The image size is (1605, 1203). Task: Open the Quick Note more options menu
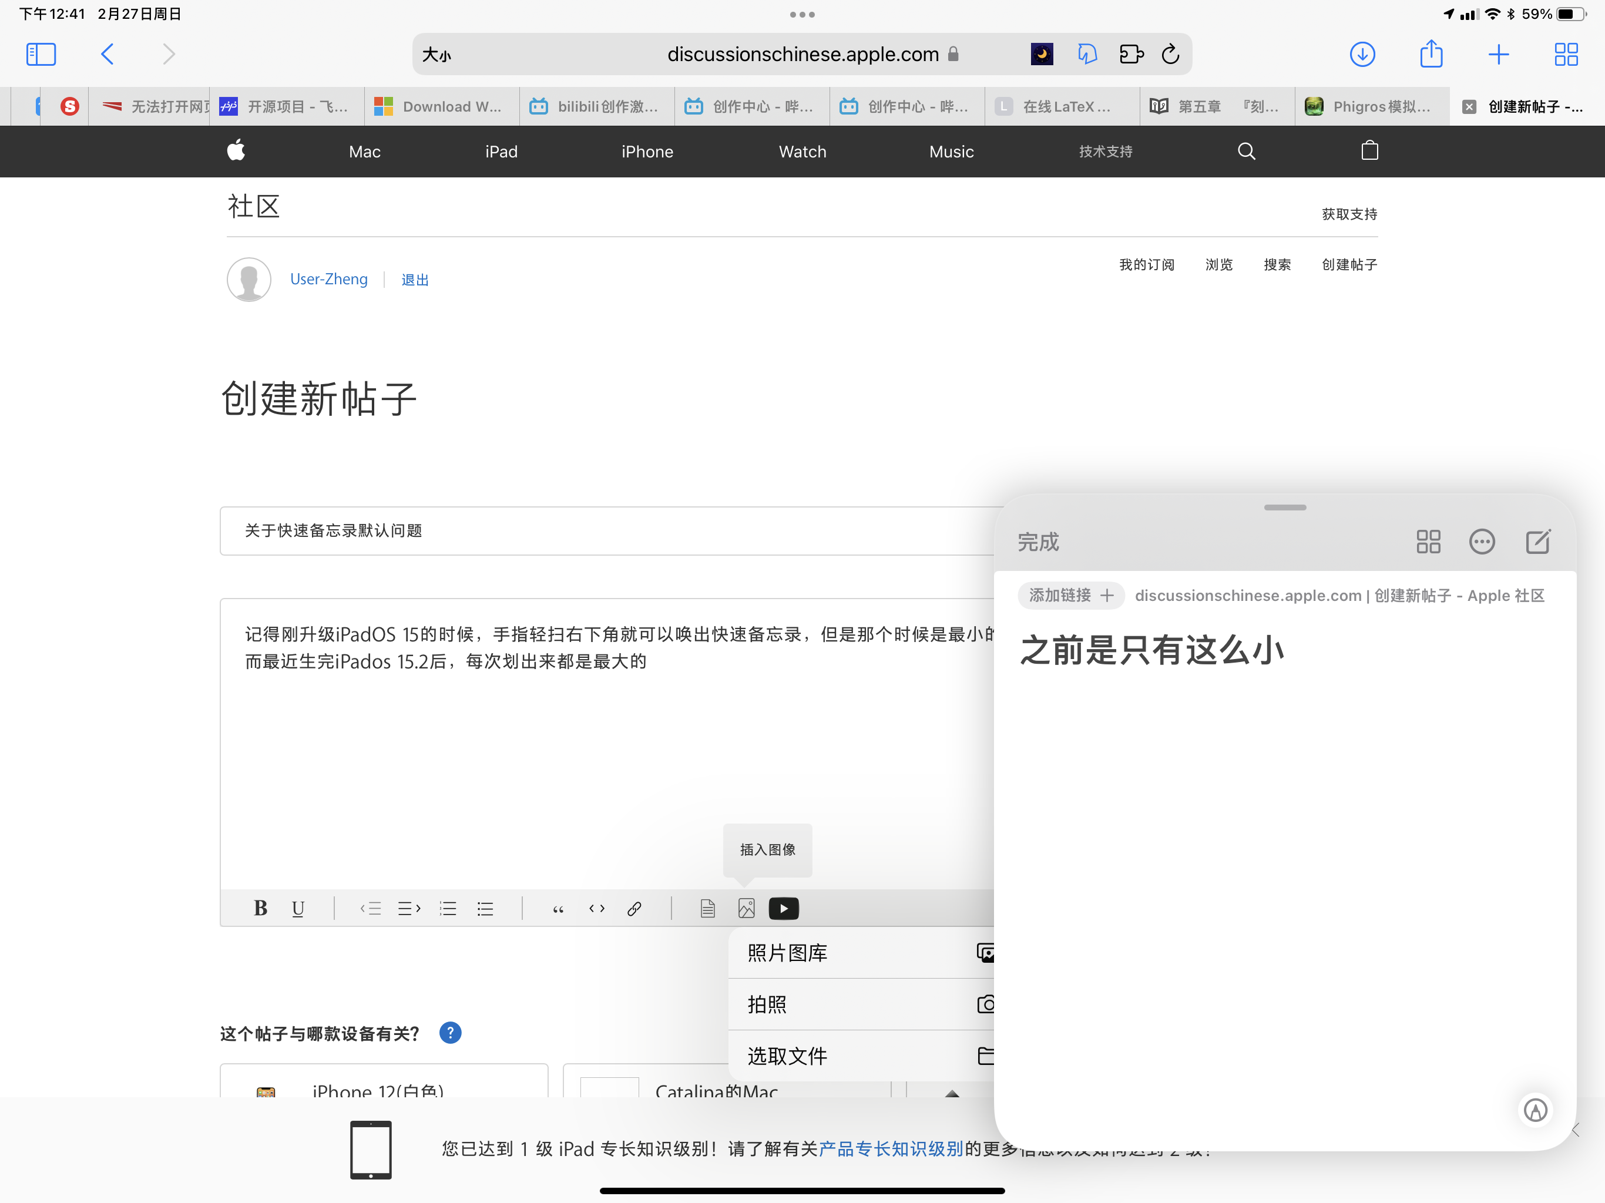1481,541
